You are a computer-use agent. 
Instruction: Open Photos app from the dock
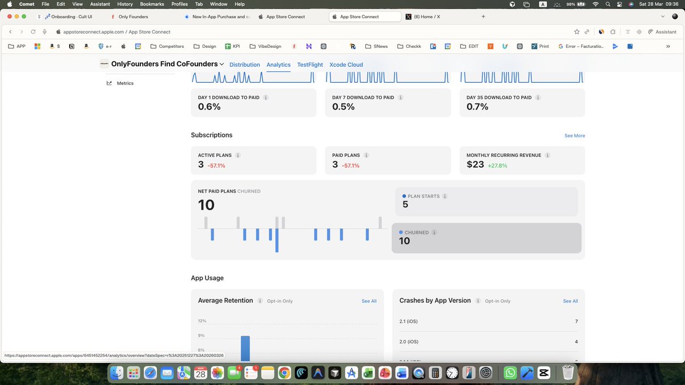[217, 373]
